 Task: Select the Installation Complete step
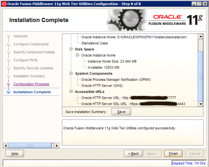(x=32, y=92)
